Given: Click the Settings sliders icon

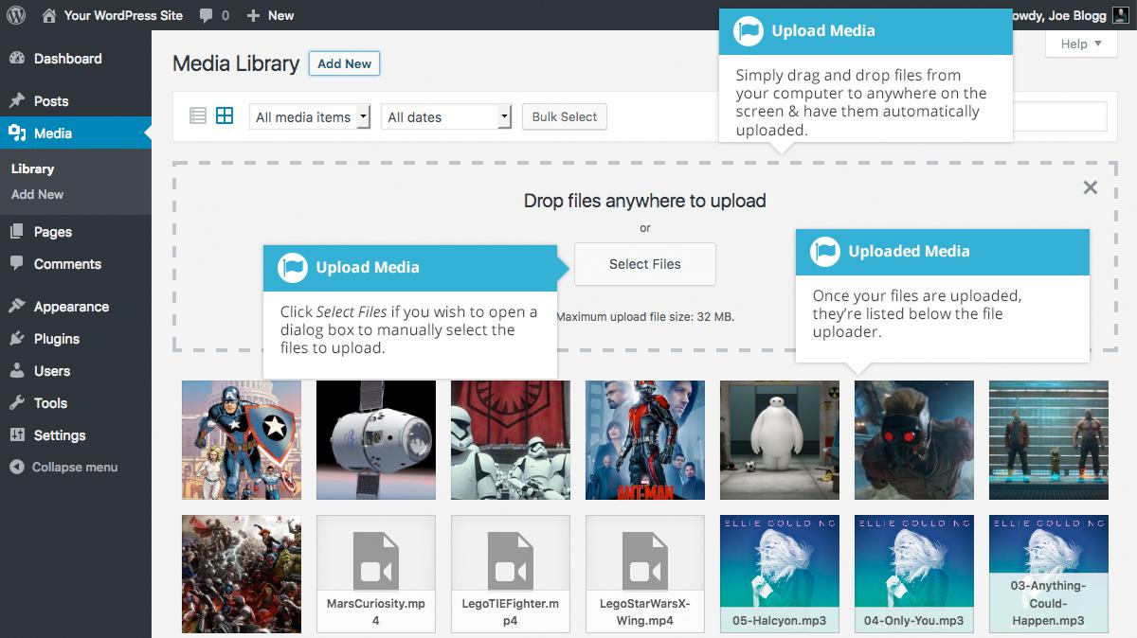Looking at the screenshot, I should [17, 435].
